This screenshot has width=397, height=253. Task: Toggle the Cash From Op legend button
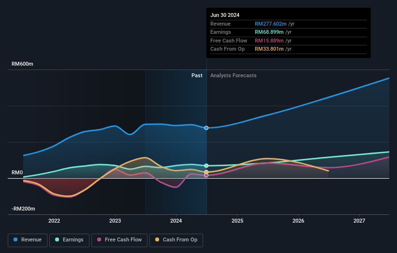pyautogui.click(x=176, y=240)
